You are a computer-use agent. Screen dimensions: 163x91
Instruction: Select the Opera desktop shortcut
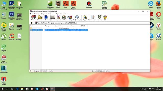(x=159, y=15)
